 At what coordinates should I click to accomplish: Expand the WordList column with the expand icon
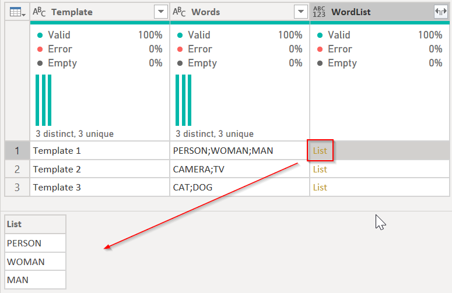[441, 12]
